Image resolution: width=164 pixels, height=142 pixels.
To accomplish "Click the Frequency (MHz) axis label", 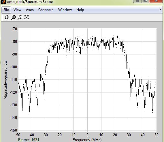I will click(87, 140).
